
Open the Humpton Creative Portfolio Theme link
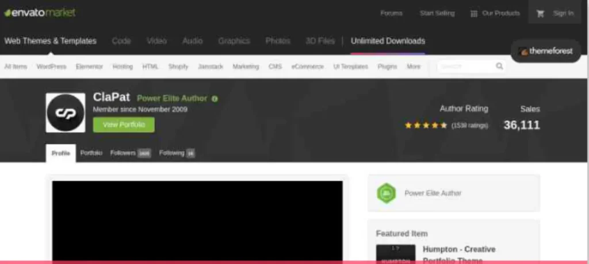[459, 255]
